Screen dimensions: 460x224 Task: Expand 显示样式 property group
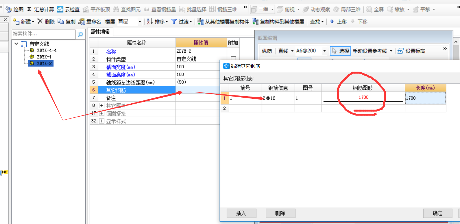[x=102, y=121]
